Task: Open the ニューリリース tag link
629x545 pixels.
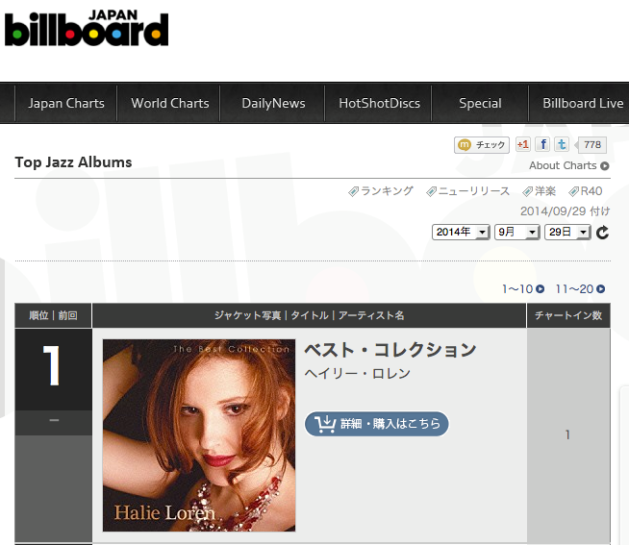Action: (x=467, y=191)
